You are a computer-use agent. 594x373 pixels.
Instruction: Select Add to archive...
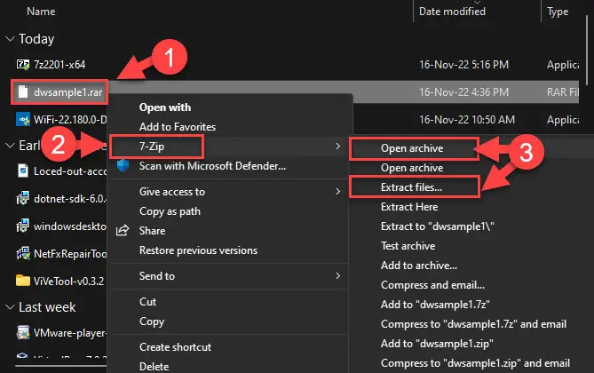point(418,266)
